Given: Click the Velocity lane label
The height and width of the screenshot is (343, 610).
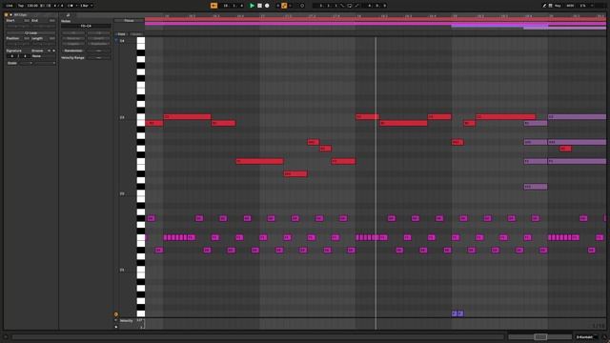Looking at the screenshot, I should 127,321.
